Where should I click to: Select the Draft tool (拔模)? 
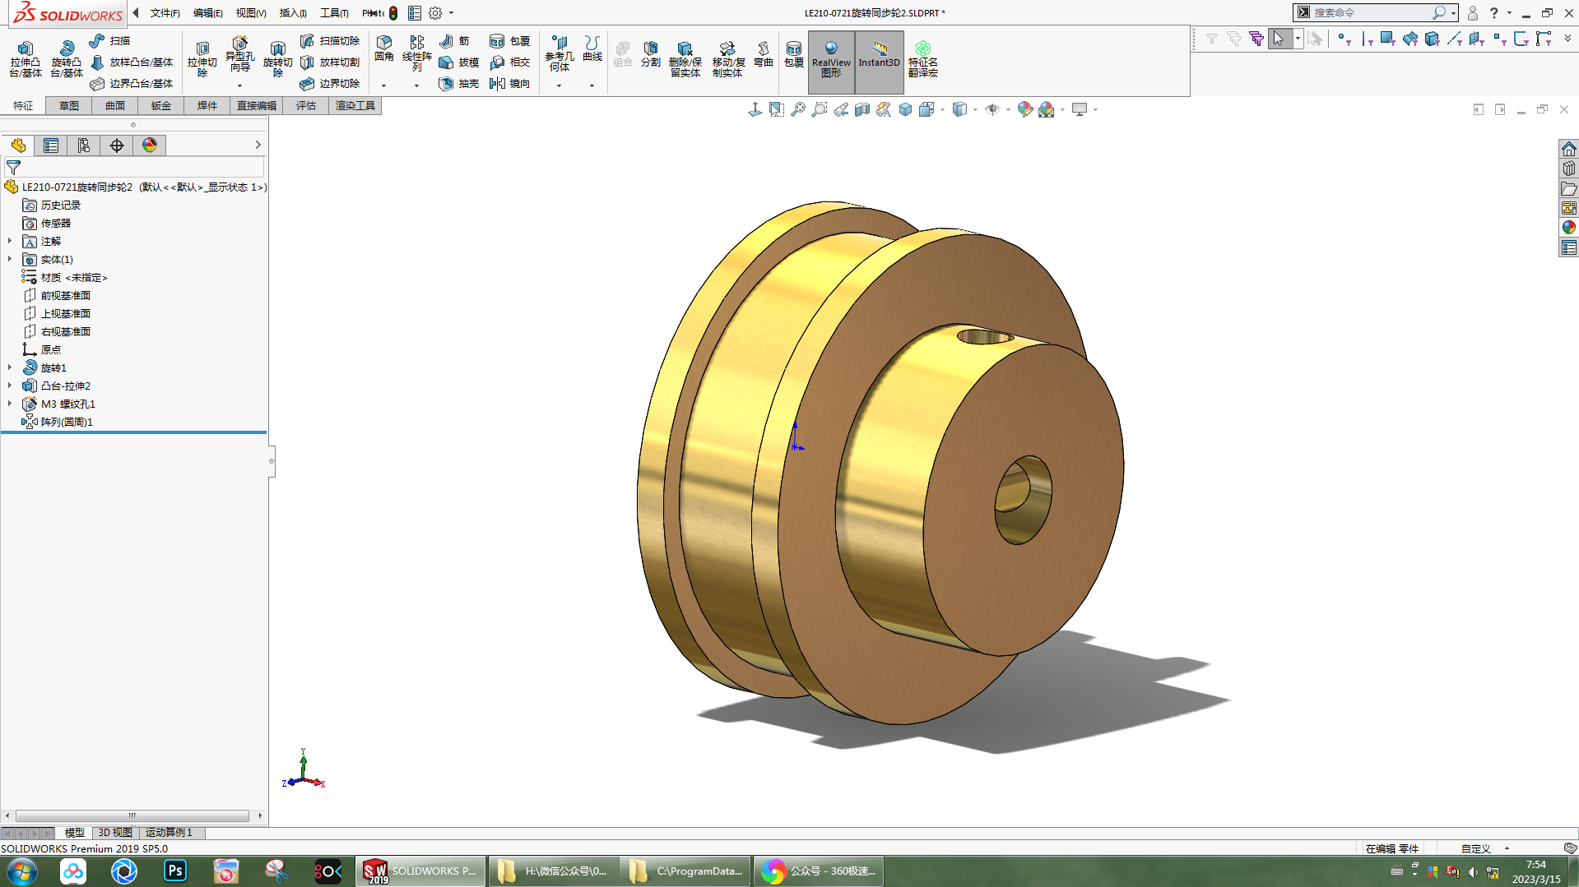459,62
